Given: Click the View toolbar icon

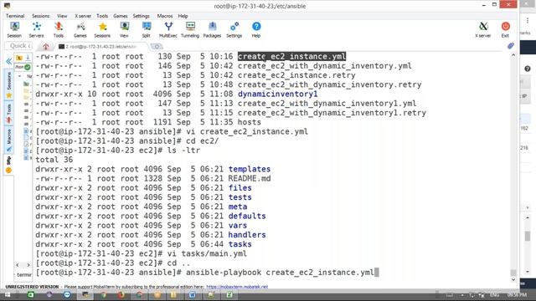Looking at the screenshot, I should (x=124, y=29).
